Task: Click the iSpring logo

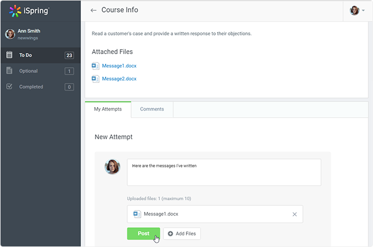Action: (29, 11)
